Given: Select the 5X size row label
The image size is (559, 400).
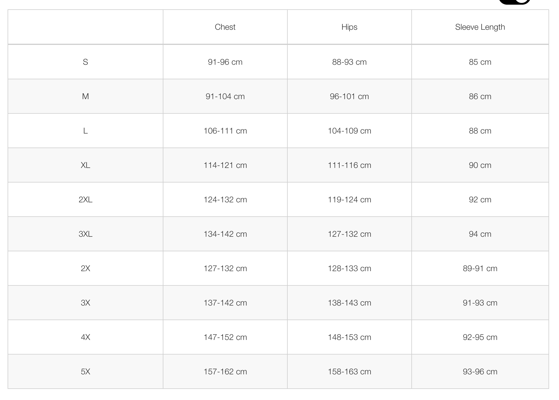Looking at the screenshot, I should pos(85,372).
